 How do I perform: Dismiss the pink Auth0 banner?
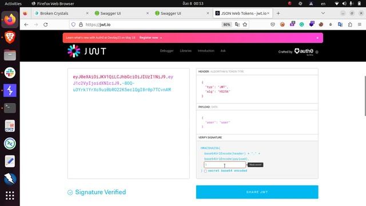pyautogui.click(x=317, y=38)
